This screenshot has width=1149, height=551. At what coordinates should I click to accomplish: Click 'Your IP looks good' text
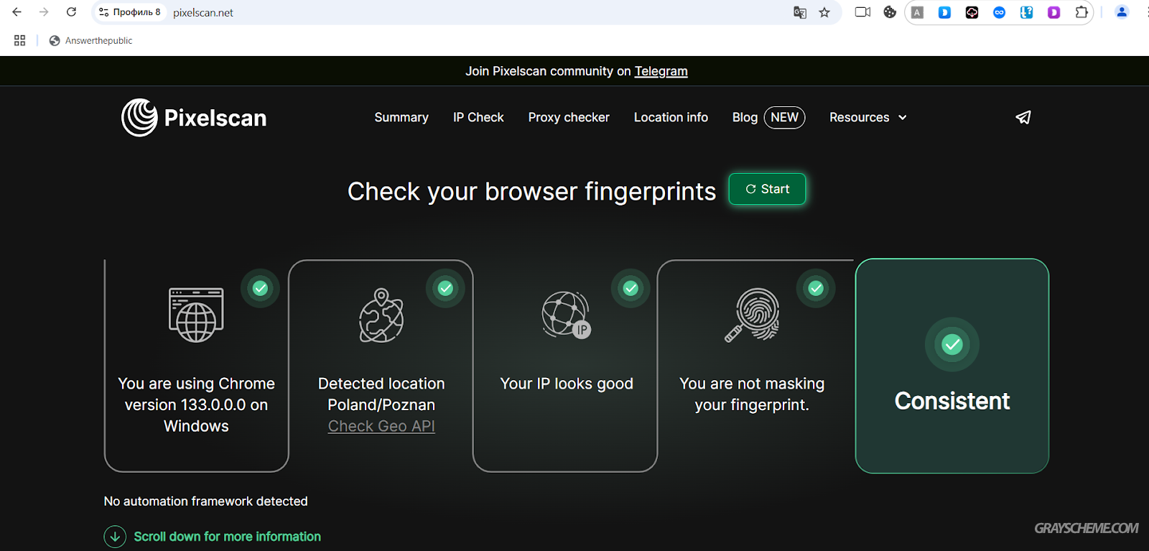(x=567, y=384)
